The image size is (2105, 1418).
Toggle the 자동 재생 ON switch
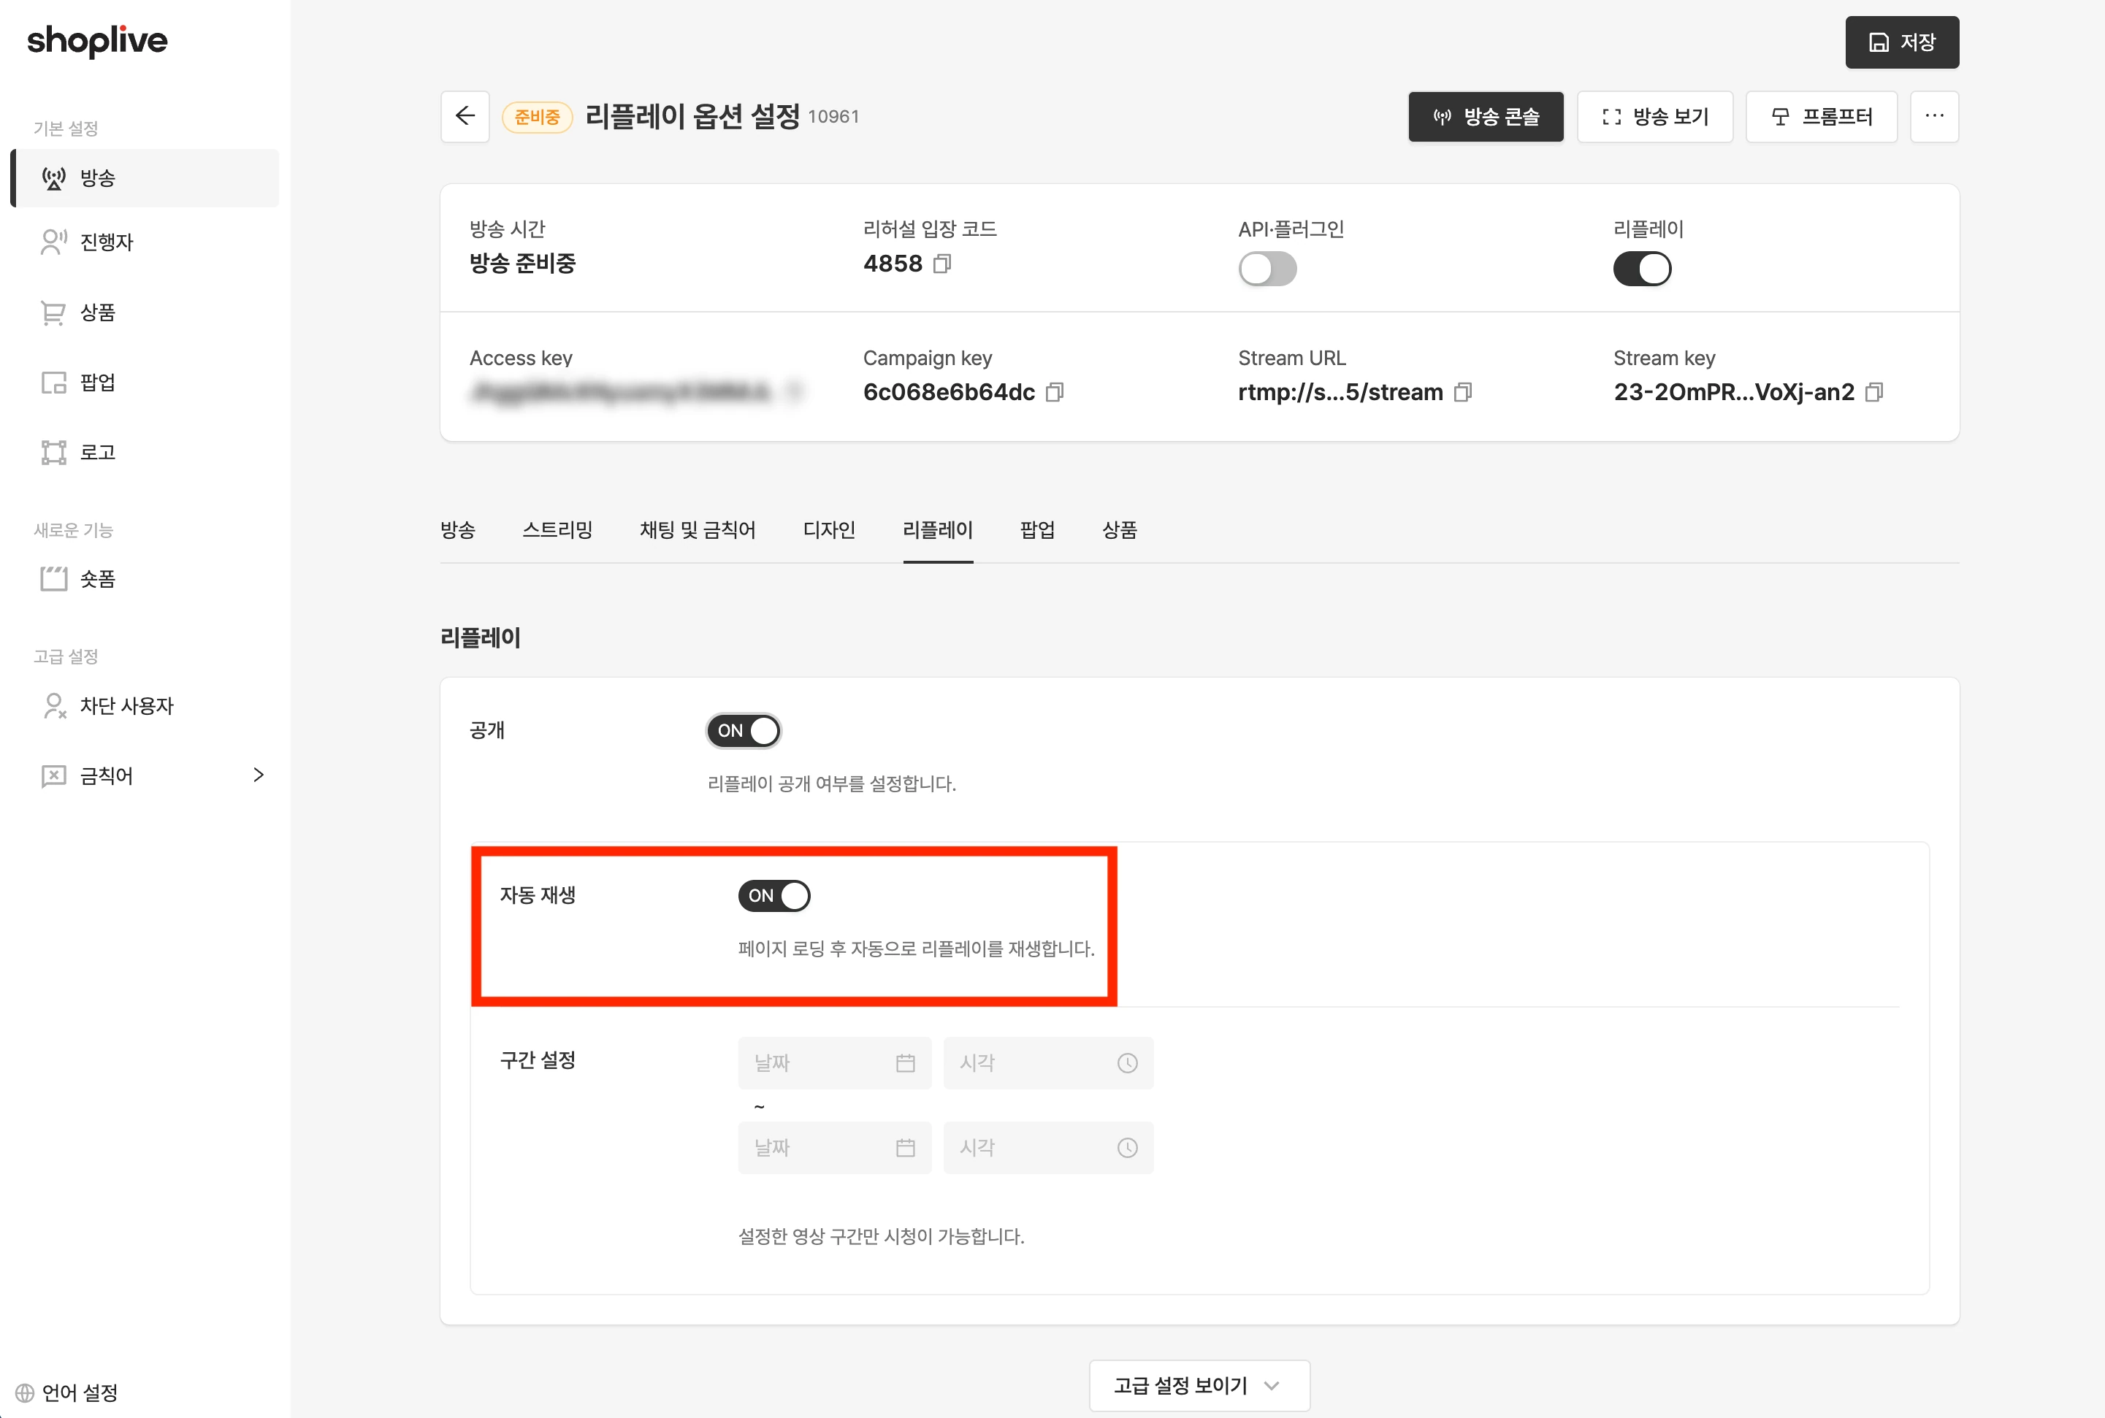774,895
